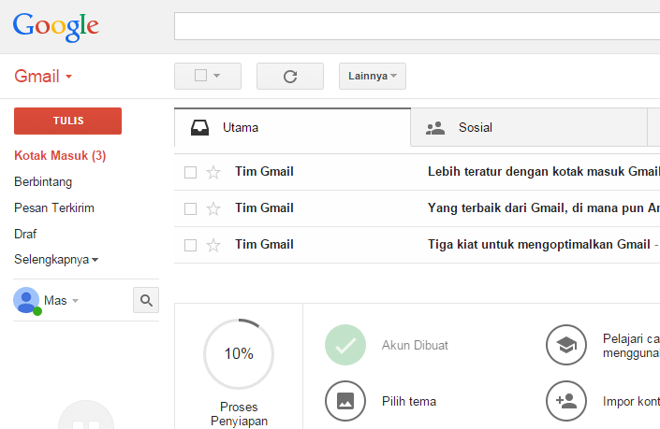660x429 pixels.
Task: Expand the Selengkapnya labels list
Action: point(56,259)
